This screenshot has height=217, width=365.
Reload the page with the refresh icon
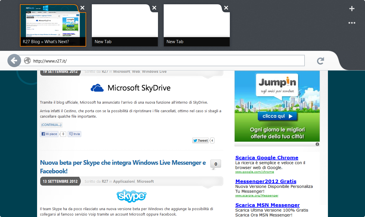click(x=321, y=61)
